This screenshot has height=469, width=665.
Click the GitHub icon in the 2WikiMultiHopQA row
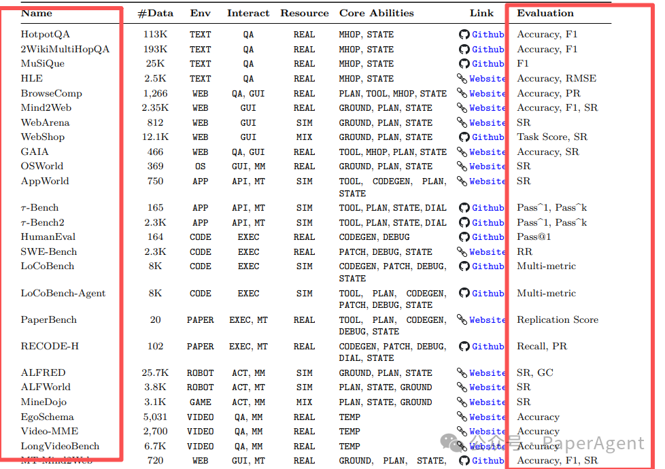464,49
